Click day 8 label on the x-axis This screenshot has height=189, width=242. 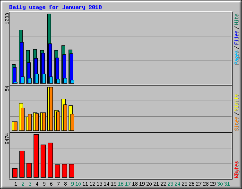pos(65,184)
